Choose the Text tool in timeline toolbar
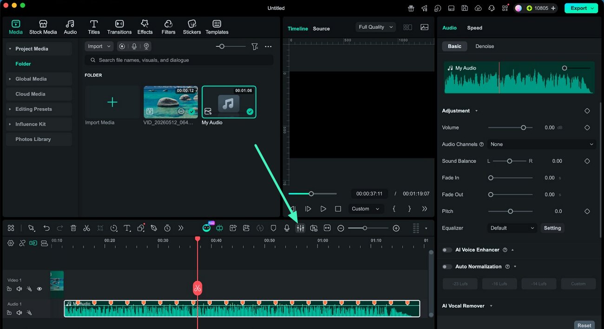This screenshot has height=329, width=604. pyautogui.click(x=127, y=228)
